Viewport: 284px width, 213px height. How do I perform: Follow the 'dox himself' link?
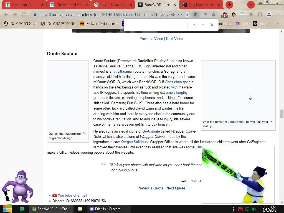click(161, 124)
